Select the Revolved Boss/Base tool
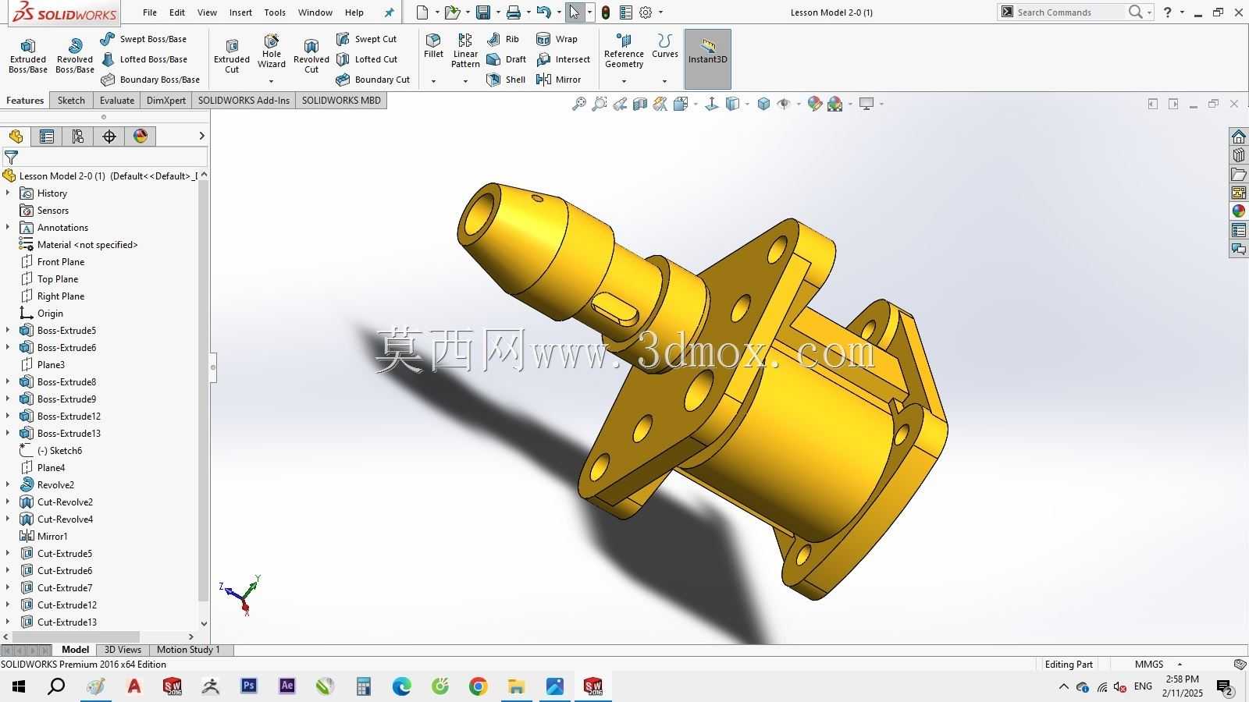 75,56
